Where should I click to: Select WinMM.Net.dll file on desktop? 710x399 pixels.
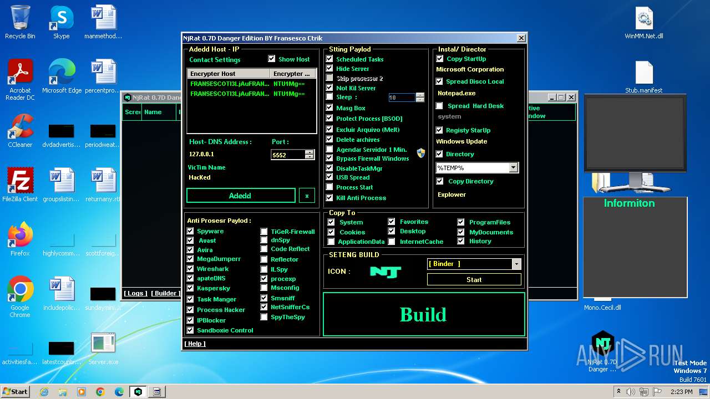pyautogui.click(x=644, y=22)
